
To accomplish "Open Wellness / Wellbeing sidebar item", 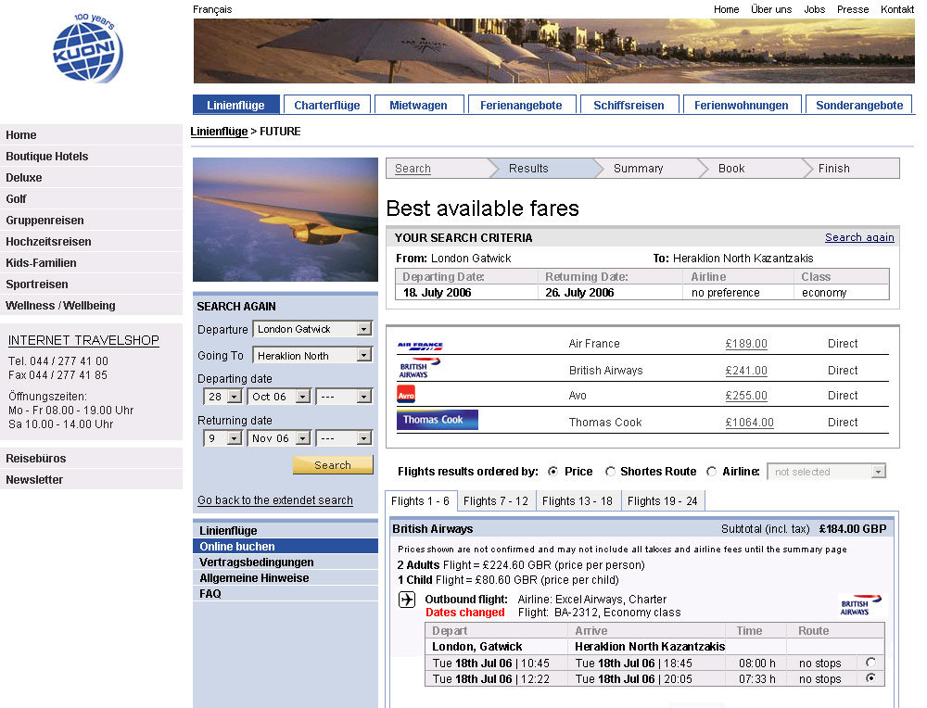I will [x=91, y=305].
